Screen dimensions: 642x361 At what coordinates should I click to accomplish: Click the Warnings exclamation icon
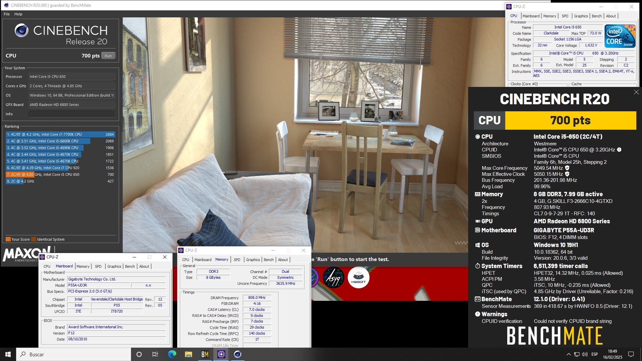click(477, 314)
